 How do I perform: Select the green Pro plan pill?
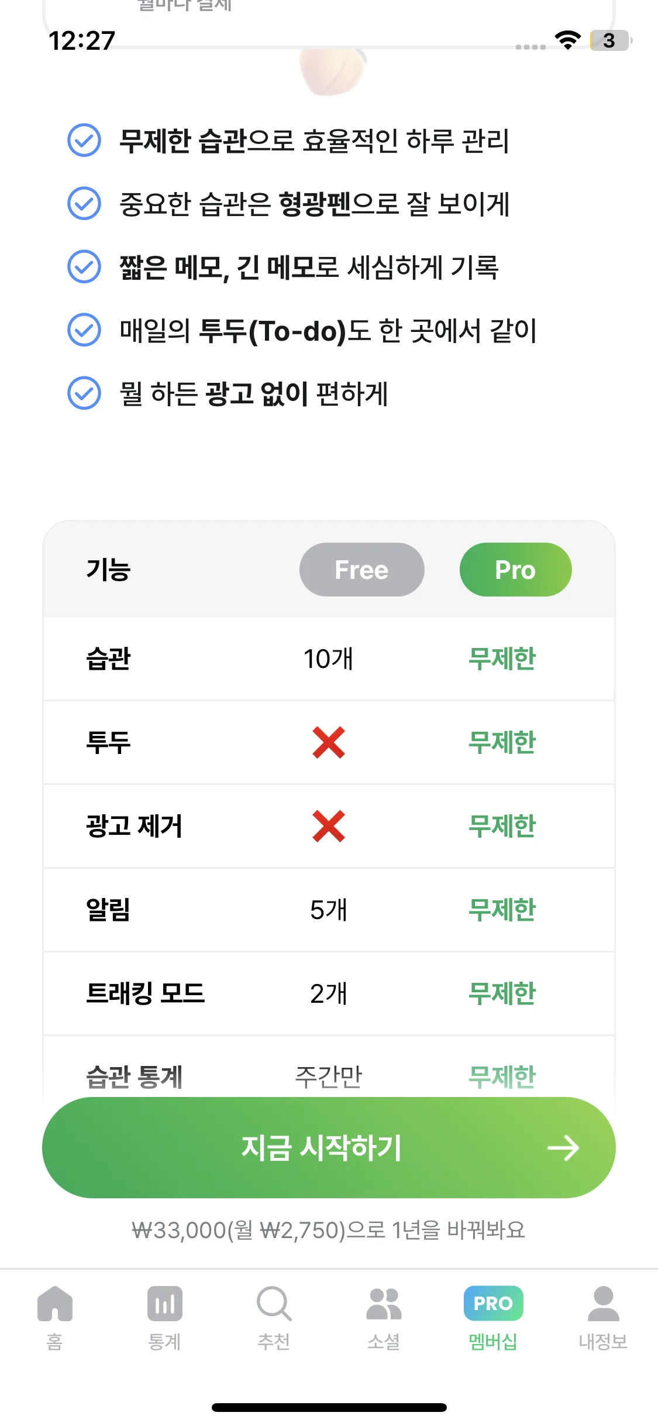pos(515,570)
